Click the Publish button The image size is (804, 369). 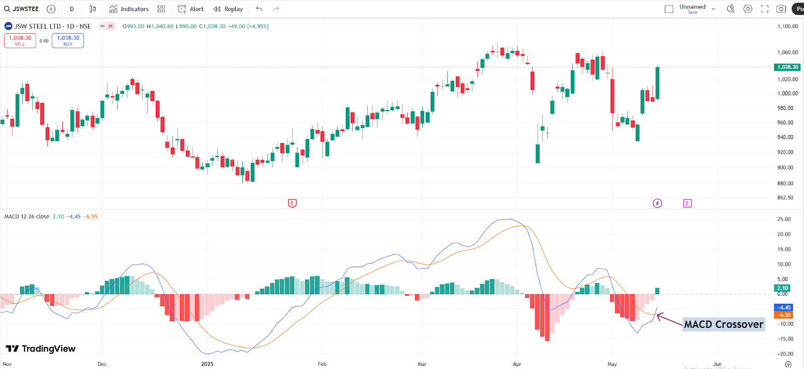pos(798,9)
